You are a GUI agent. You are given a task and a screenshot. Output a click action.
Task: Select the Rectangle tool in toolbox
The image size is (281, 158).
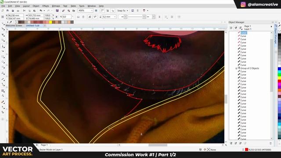(x=3, y=57)
